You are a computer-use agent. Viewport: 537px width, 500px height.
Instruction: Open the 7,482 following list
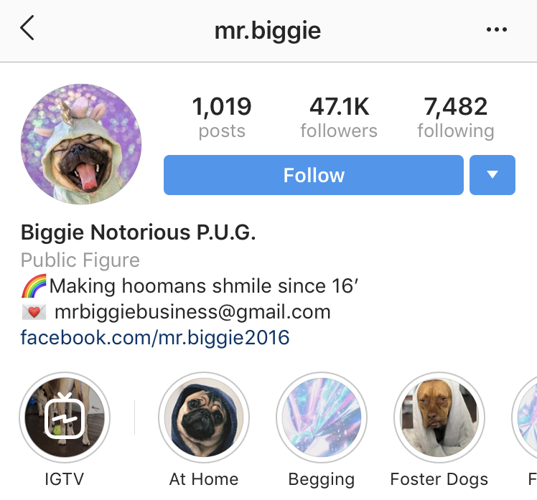[x=456, y=118]
